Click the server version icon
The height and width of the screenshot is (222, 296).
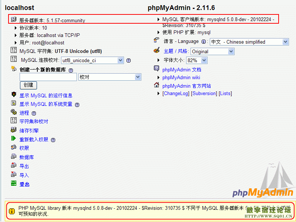14,19
